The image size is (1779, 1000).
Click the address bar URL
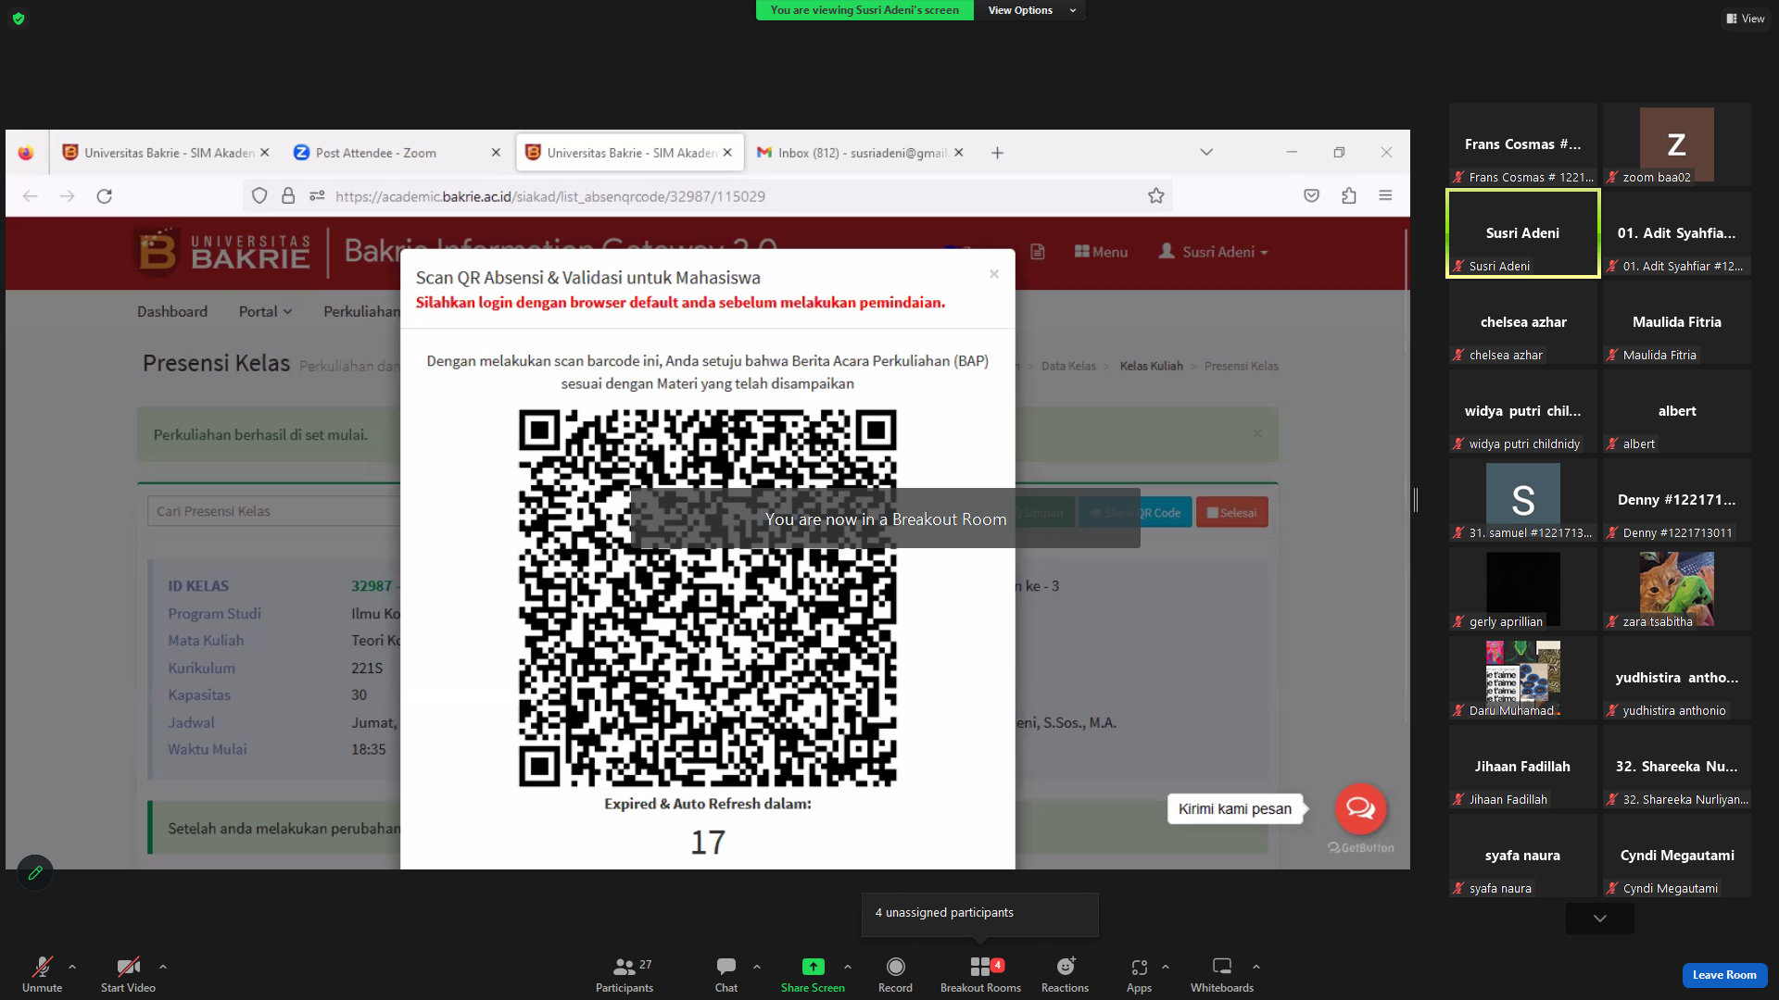pos(550,196)
